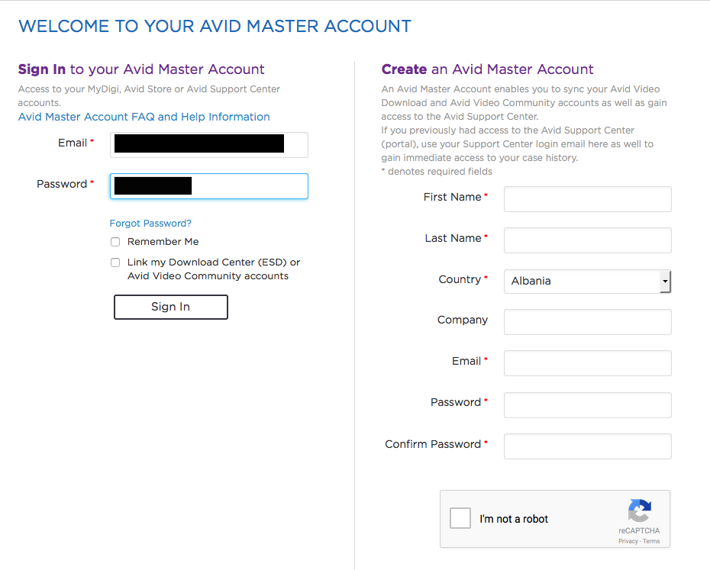Open the Country dropdown showing Albania

point(587,281)
